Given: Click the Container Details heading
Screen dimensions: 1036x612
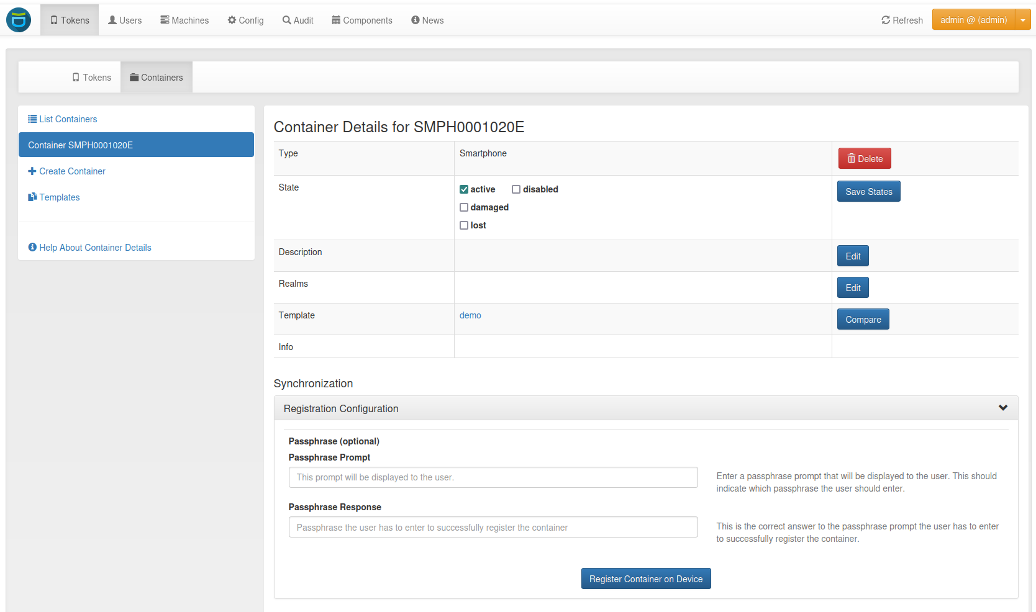Looking at the screenshot, I should pos(399,127).
